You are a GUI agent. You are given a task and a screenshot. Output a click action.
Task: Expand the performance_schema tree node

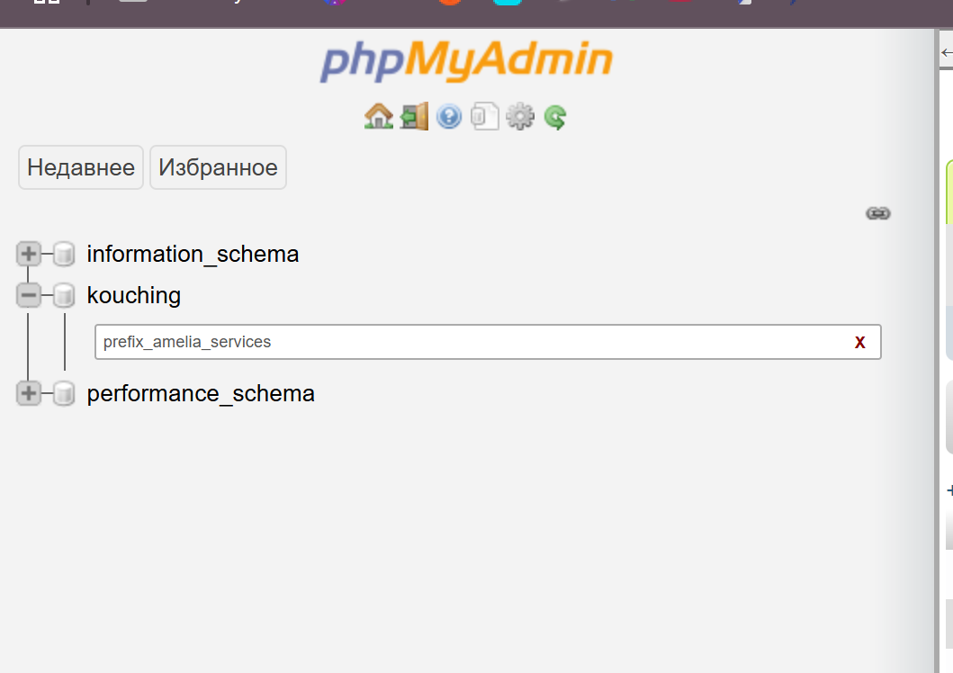[29, 393]
